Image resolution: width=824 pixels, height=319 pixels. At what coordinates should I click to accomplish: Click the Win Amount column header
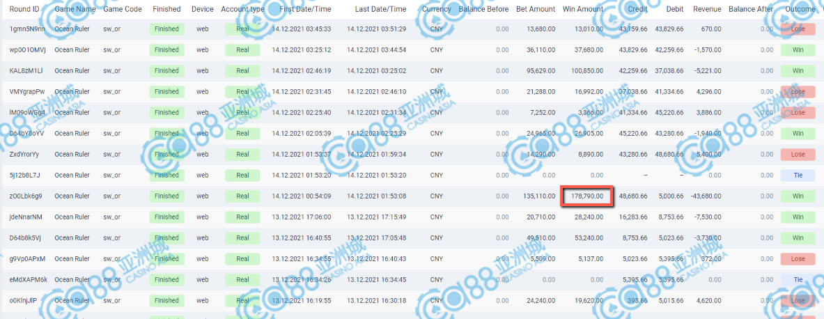click(583, 9)
